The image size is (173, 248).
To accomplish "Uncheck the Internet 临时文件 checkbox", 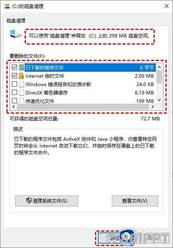I will tap(14, 76).
